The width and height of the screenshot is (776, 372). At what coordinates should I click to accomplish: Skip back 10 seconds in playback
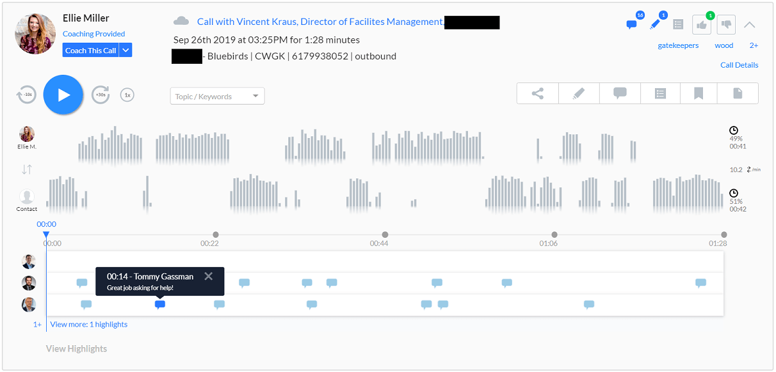point(27,94)
